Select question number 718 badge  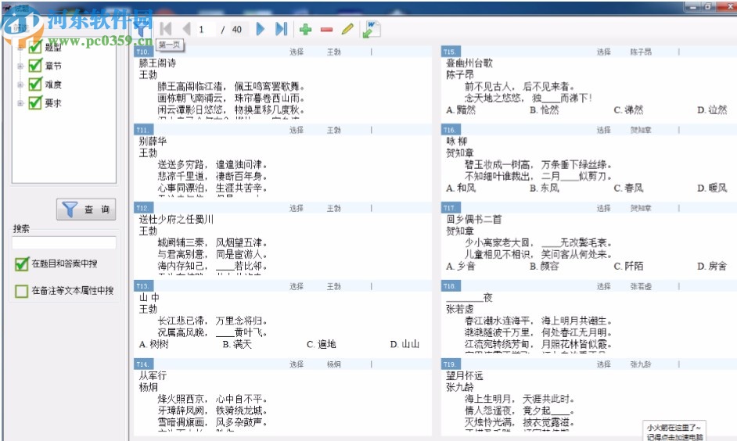451,286
